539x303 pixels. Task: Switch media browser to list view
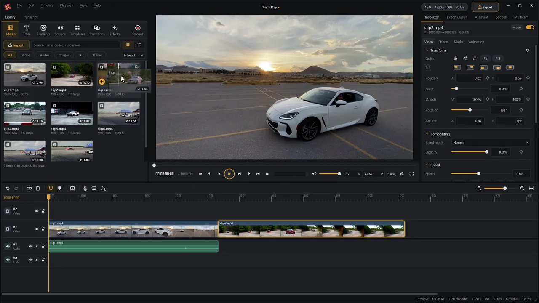tap(139, 45)
